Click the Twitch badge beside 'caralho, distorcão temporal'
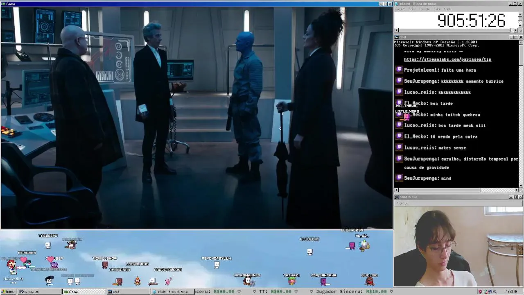The height and width of the screenshot is (295, 524). (399, 159)
